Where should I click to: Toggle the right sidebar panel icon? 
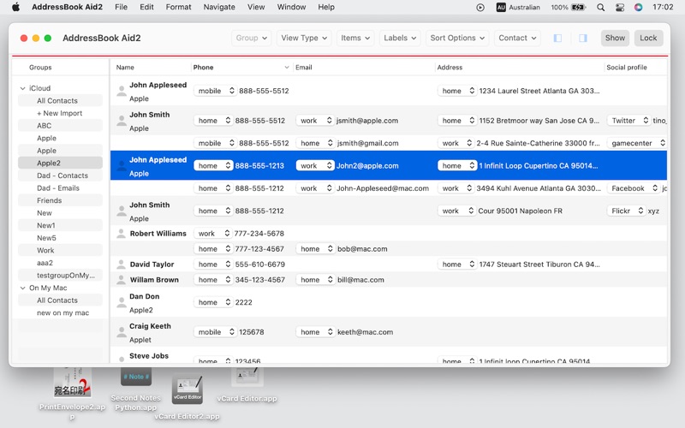(583, 38)
